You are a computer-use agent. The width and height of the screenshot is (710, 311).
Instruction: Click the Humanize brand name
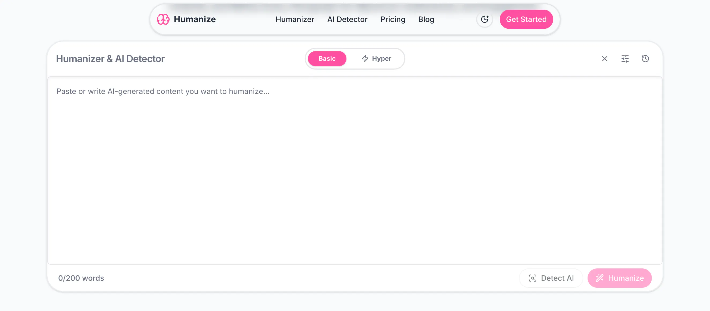(195, 19)
